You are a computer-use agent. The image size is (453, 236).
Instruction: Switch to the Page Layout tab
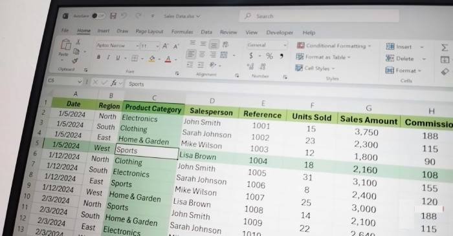[149, 32]
